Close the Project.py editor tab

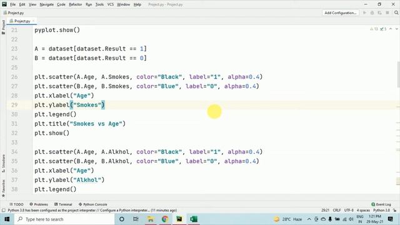[x=33, y=21]
